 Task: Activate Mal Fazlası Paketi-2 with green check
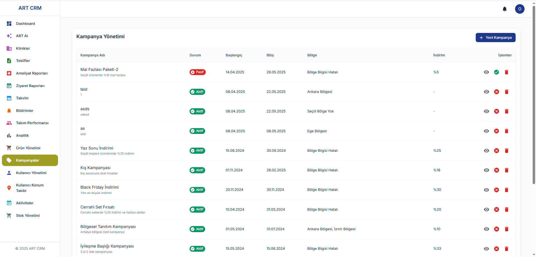496,72
